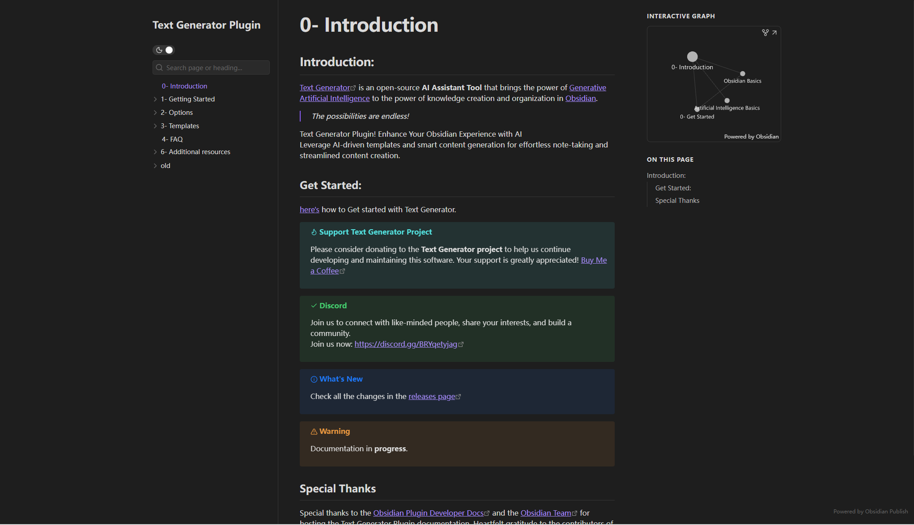Focus the search page or heading field

tap(215, 68)
